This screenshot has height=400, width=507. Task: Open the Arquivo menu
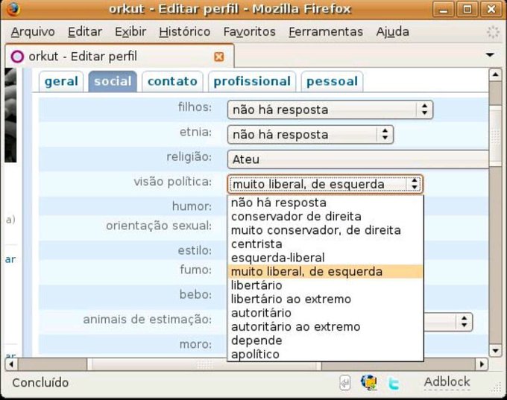pyautogui.click(x=33, y=32)
